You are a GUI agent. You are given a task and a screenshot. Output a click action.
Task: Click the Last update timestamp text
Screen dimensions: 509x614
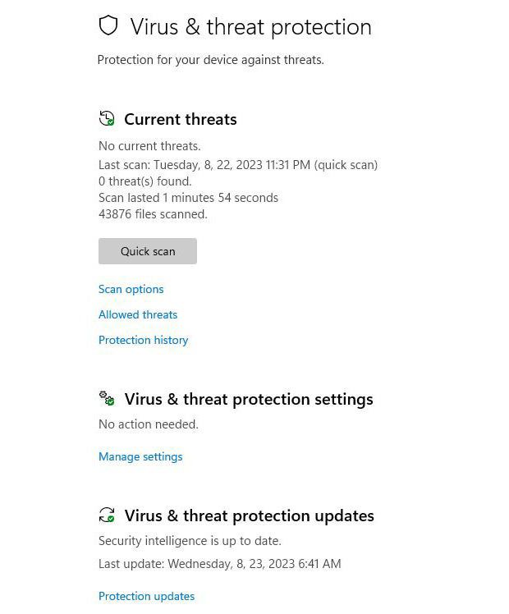220,564
